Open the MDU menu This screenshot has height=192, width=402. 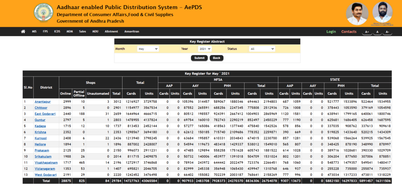point(95,31)
